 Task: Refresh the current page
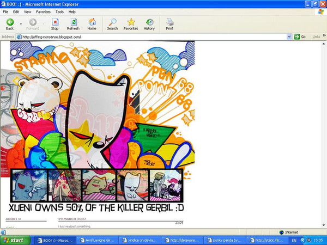click(x=73, y=24)
